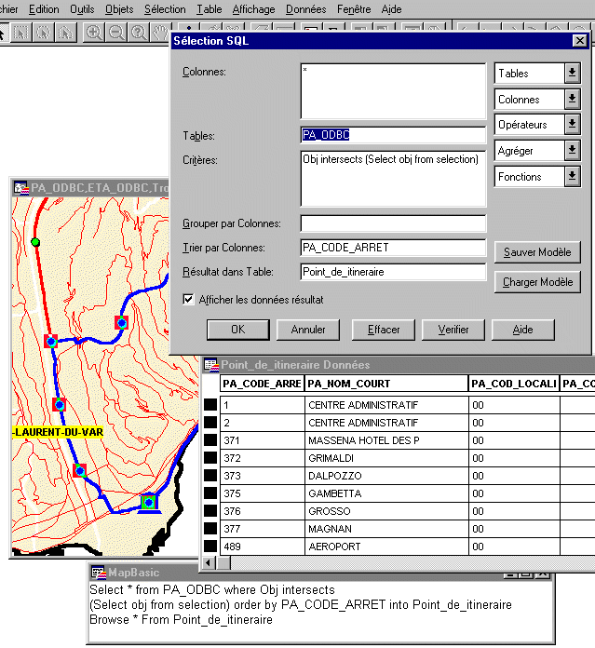Click the cell reading 'MASSENA HOTEL DES P'
The height and width of the screenshot is (648, 595).
click(x=386, y=440)
